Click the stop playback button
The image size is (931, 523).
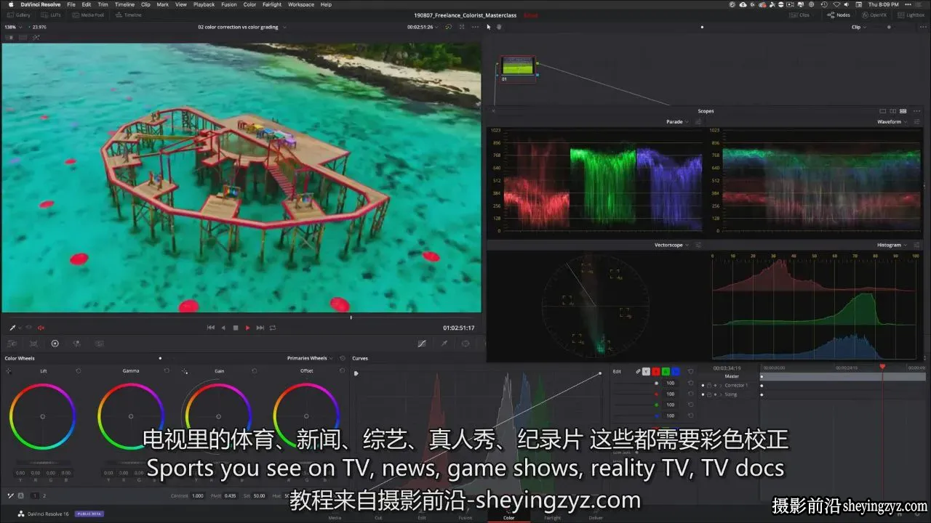click(x=235, y=328)
